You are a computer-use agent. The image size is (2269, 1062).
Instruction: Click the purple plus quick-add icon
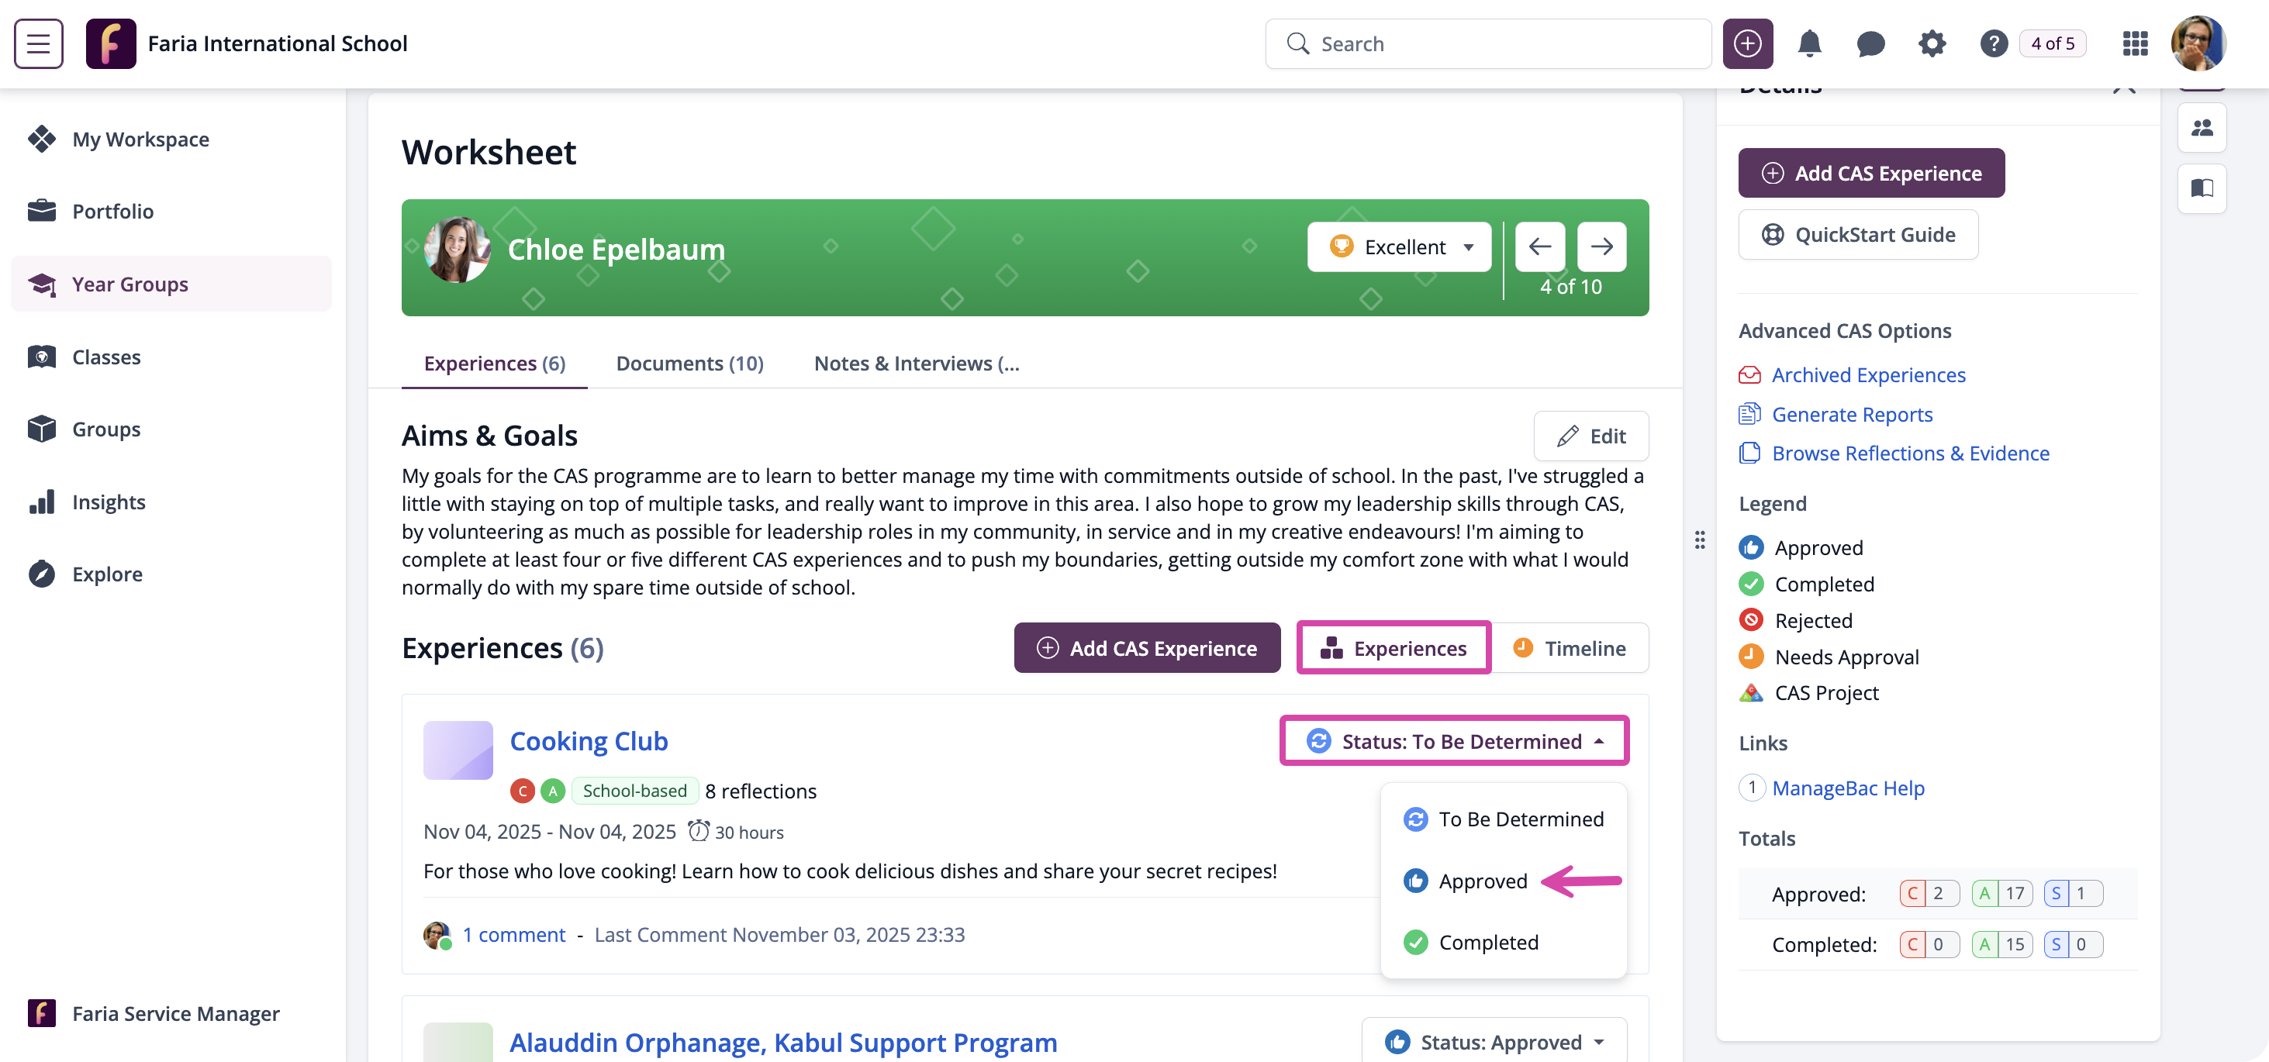point(1748,43)
